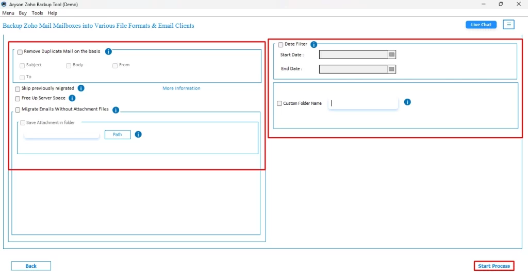Open the Menu menu
Screen dimensions: 528x277
pyautogui.click(x=8, y=13)
